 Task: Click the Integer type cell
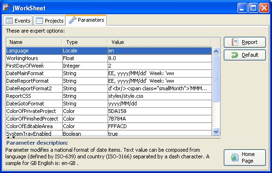(x=85, y=66)
